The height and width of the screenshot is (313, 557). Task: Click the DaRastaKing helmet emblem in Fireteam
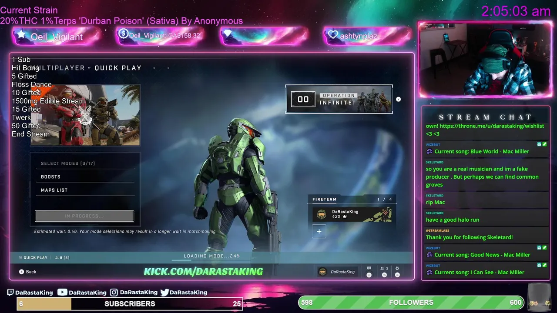pos(322,214)
